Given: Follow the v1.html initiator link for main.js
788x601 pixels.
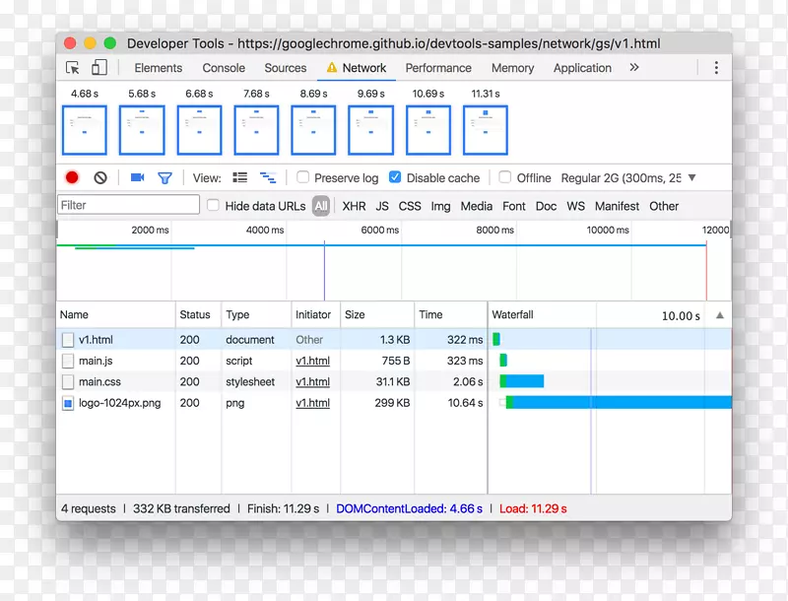Looking at the screenshot, I should [x=312, y=361].
